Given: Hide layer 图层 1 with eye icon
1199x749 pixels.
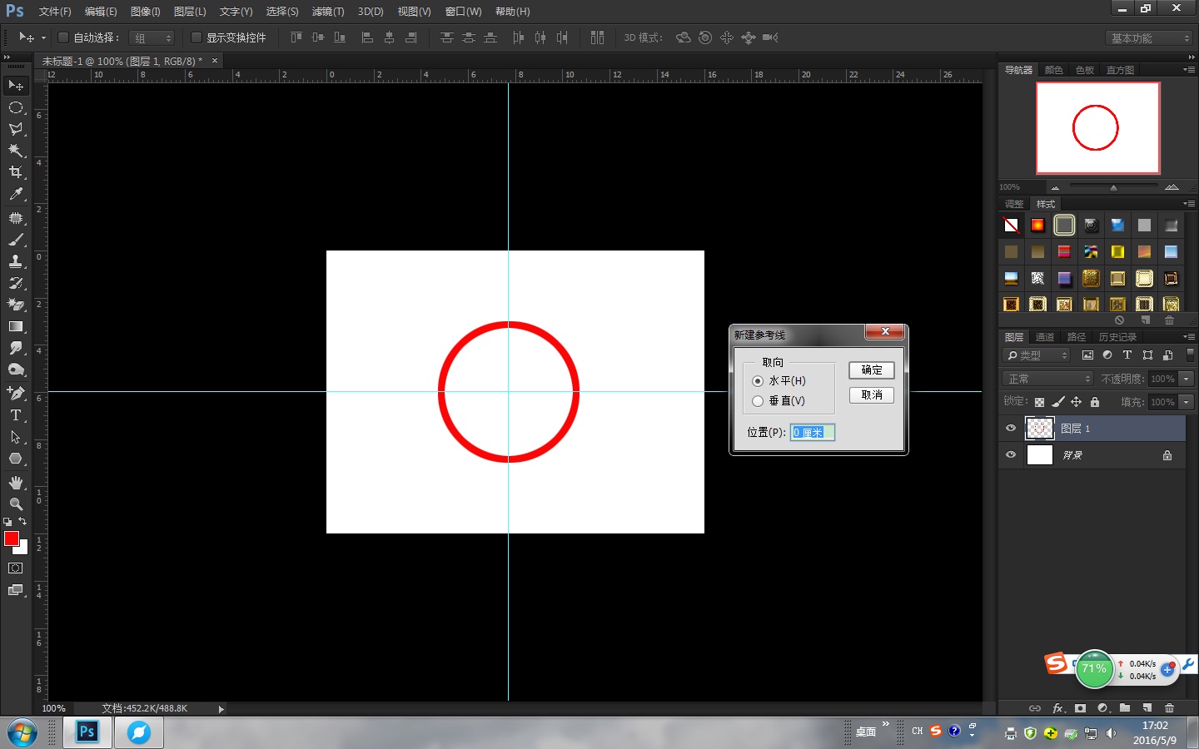Looking at the screenshot, I should pos(1011,429).
